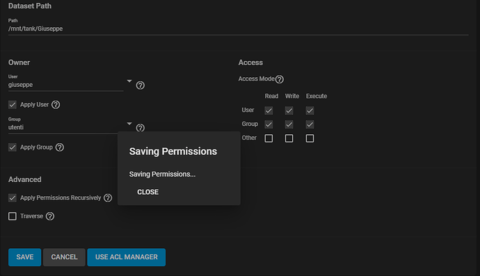The width and height of the screenshot is (480, 276).
Task: Toggle the Apply User checkbox
Action: [13, 105]
